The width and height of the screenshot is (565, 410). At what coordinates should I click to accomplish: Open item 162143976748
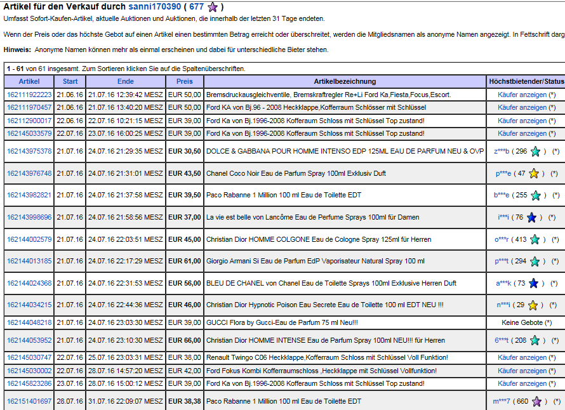29,173
